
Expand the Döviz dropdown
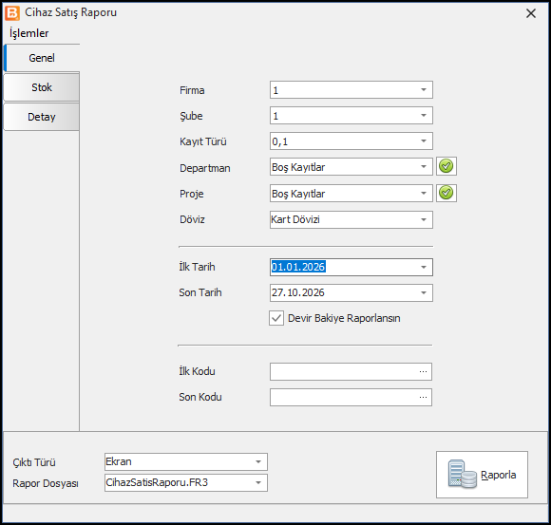tap(424, 220)
